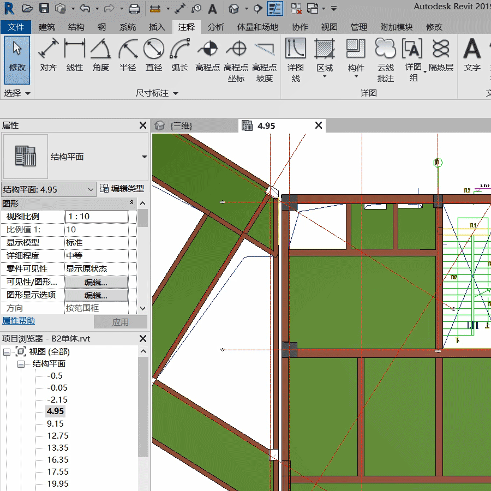Toggle thin lines display in quick access toolbar
Image resolution: width=491 pixels, height=491 pixels.
275,9
